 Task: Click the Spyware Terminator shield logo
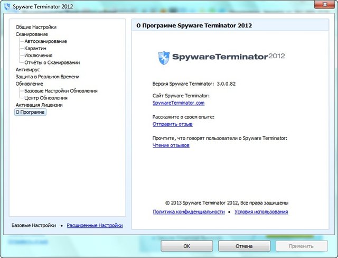pos(164,58)
